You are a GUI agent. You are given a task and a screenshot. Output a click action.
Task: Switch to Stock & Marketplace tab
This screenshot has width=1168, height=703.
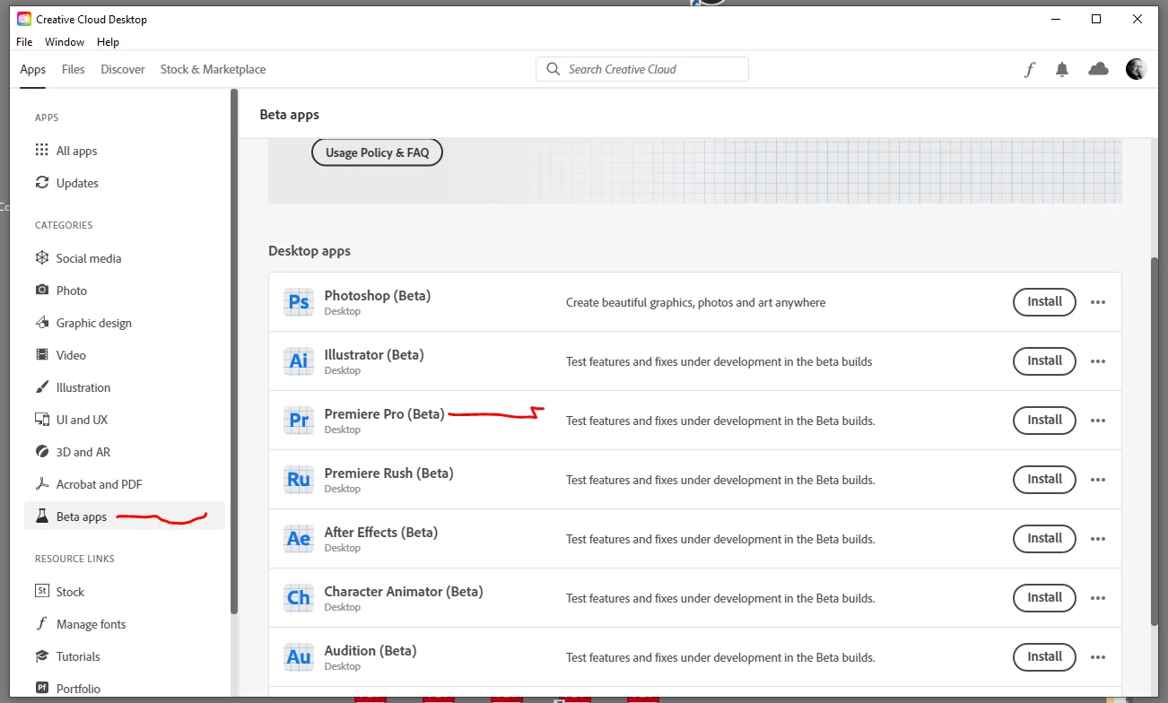click(213, 69)
